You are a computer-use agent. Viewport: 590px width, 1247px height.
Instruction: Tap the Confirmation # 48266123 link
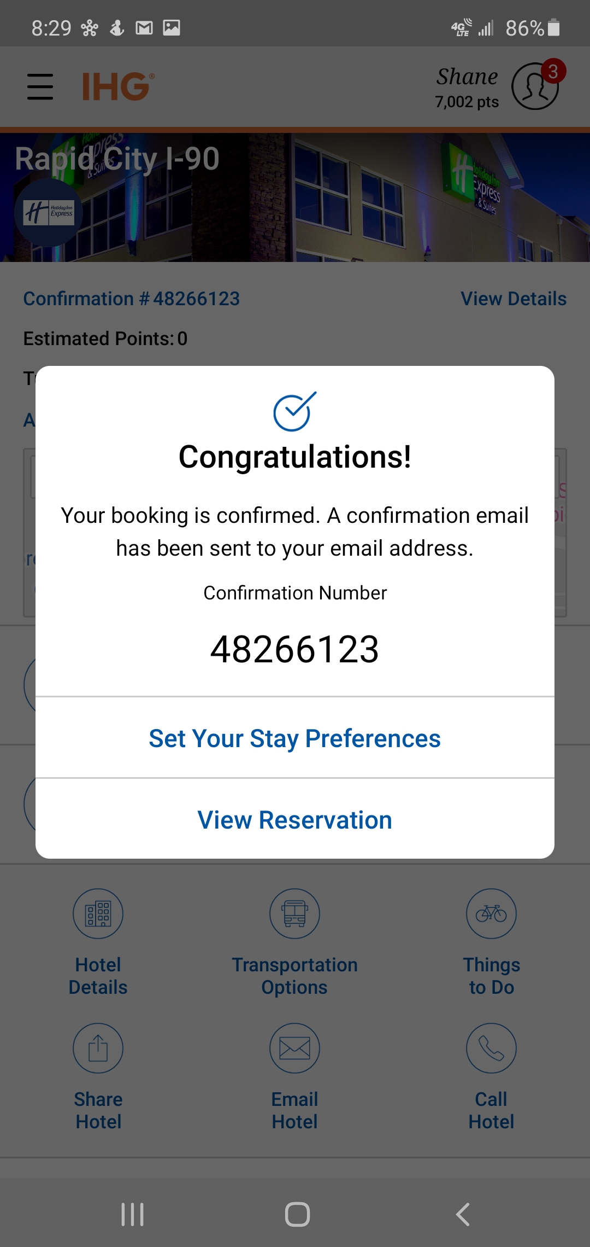point(132,299)
